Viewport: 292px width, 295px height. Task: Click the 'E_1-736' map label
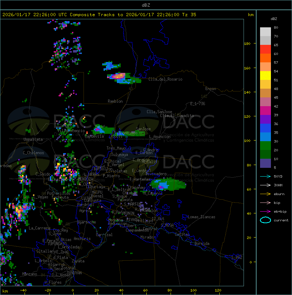[x=198, y=104]
